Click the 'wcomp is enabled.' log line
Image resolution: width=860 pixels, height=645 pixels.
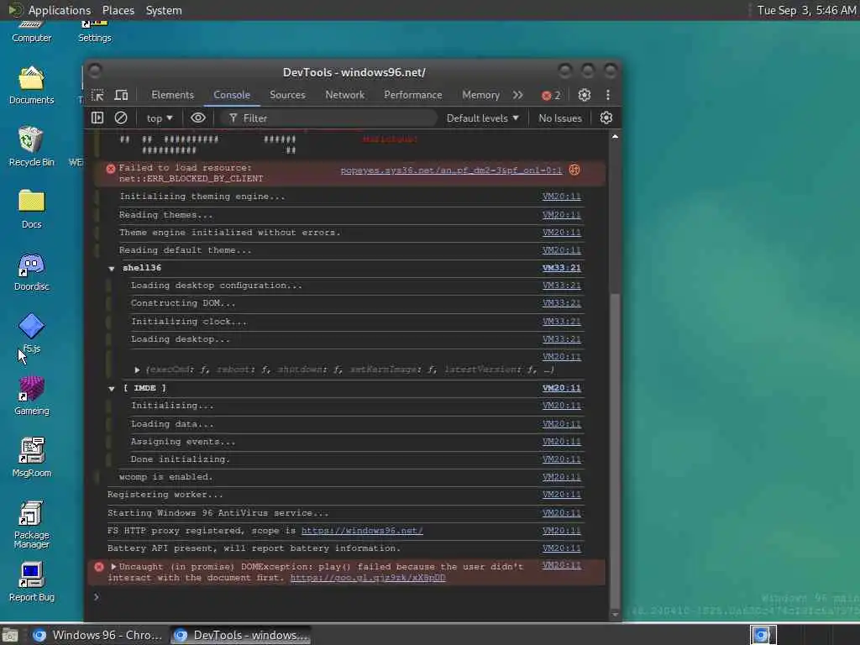(x=165, y=477)
